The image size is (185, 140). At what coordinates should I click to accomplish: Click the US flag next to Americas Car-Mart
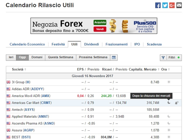click(8, 103)
